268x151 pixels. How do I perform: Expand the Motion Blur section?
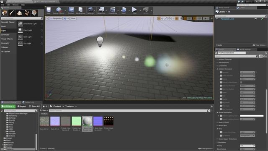point(217,126)
